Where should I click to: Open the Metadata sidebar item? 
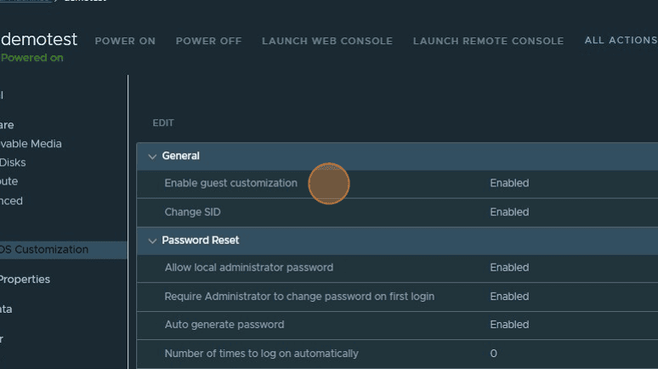pos(6,309)
